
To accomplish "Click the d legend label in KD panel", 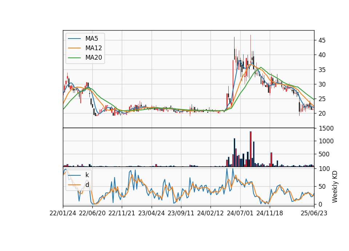I will coord(87,185).
